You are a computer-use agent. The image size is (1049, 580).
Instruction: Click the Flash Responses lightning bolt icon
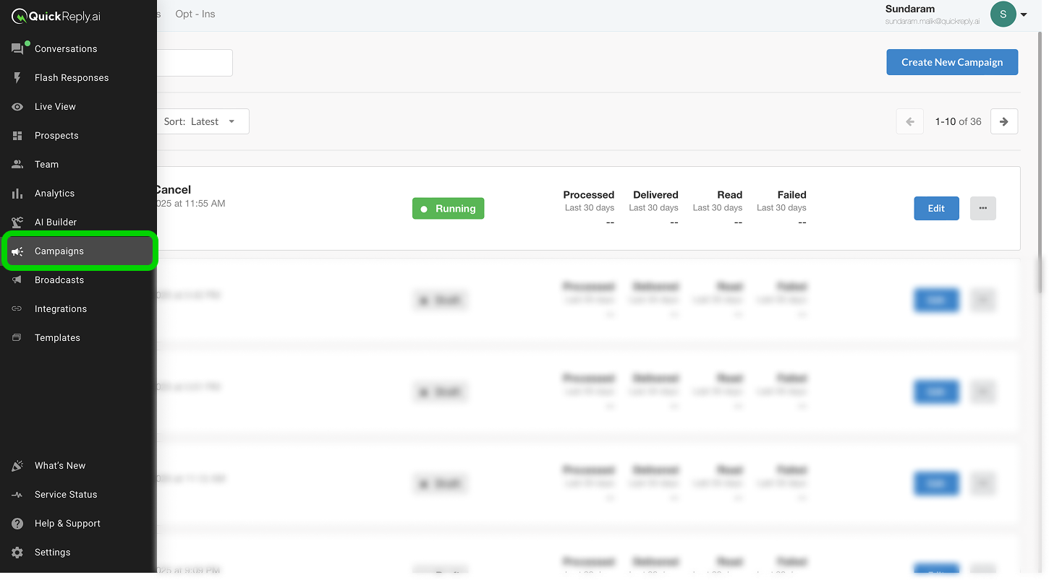click(17, 78)
